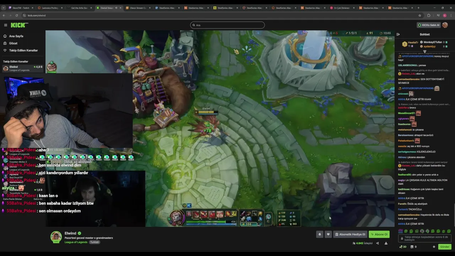Bookmark page with the star icon
Image resolution: width=455 pixels, height=256 pixels.
coord(420,15)
